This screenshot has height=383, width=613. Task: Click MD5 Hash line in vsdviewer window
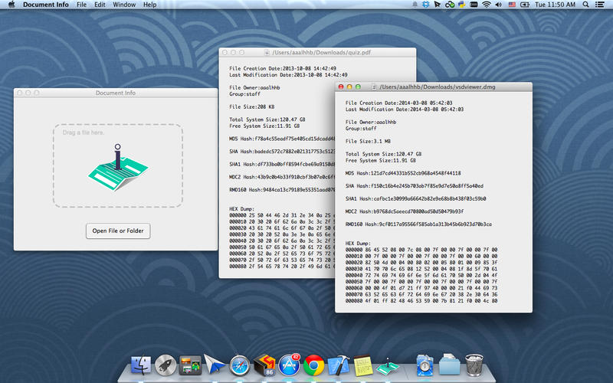coord(403,173)
